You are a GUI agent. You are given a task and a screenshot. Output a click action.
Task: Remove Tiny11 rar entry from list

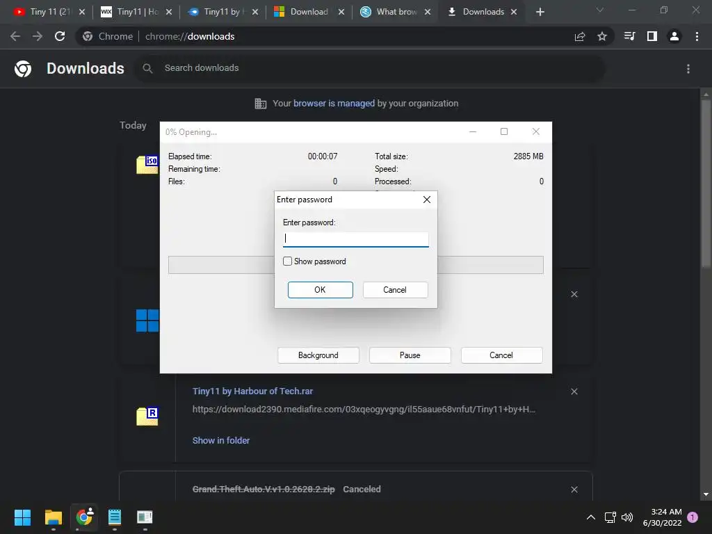574,391
